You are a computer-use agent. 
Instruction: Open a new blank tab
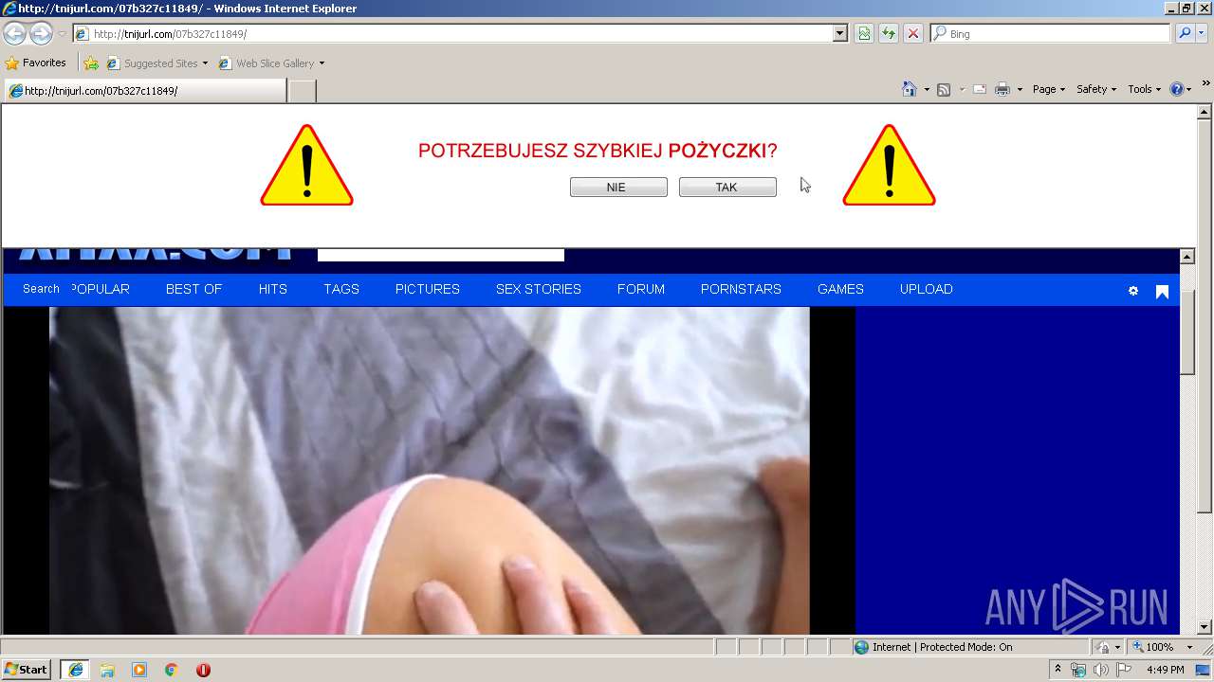302,91
